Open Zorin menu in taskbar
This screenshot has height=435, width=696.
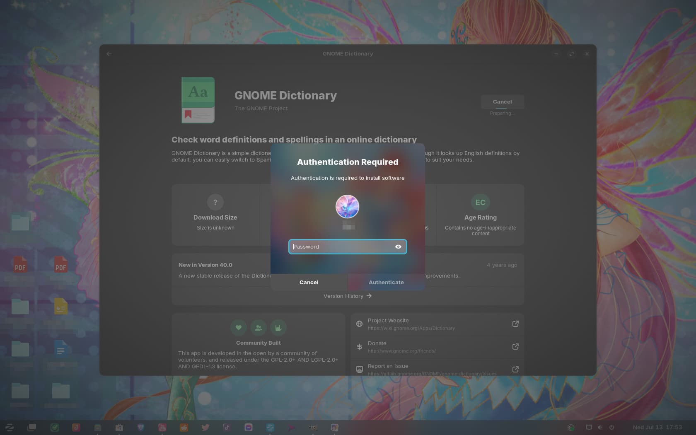10,427
